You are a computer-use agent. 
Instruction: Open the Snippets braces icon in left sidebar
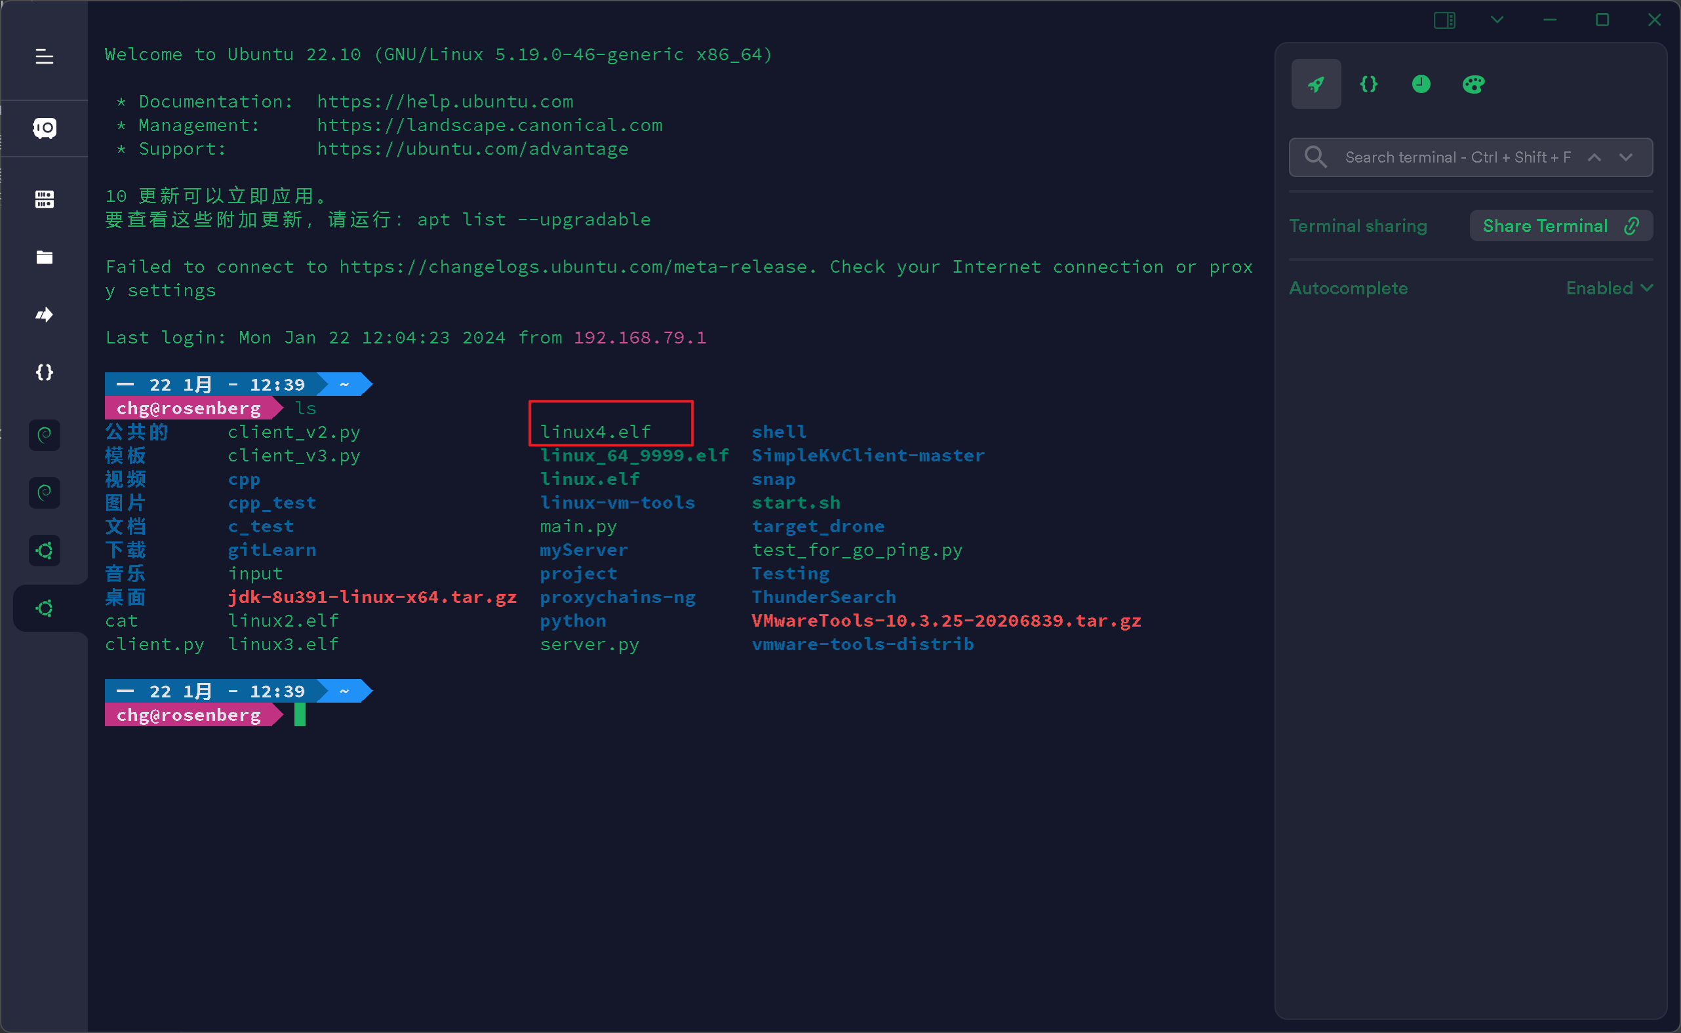(x=45, y=372)
